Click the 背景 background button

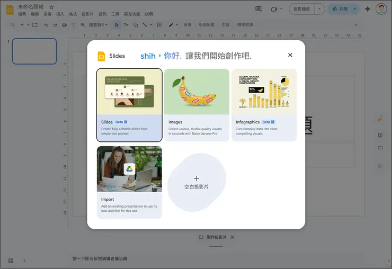pyautogui.click(x=188, y=24)
